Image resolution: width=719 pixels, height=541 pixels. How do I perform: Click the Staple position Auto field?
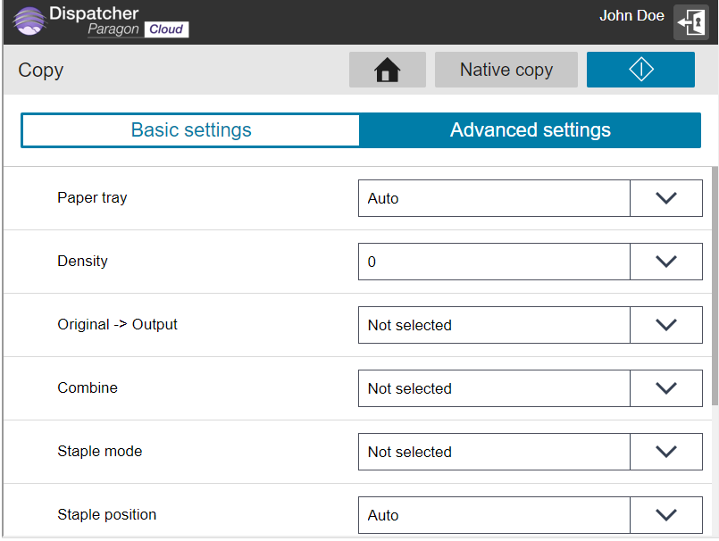coord(494,514)
